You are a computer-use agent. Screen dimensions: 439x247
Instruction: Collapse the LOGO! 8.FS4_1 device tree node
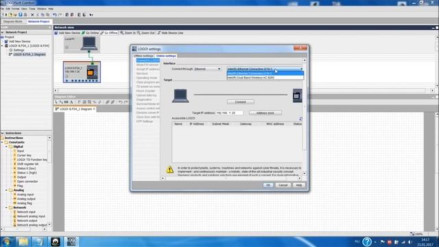(3, 46)
